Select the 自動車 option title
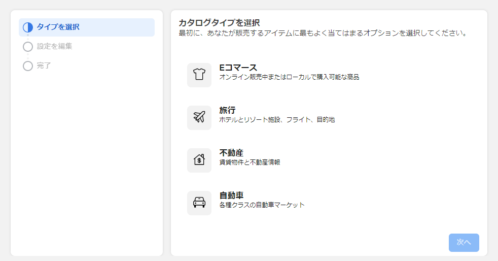Image resolution: width=498 pixels, height=261 pixels. [x=231, y=195]
